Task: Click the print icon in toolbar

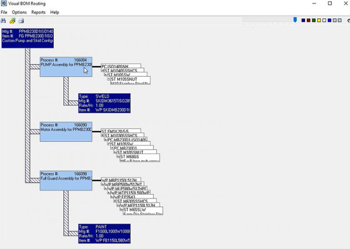Action: [x=21, y=21]
